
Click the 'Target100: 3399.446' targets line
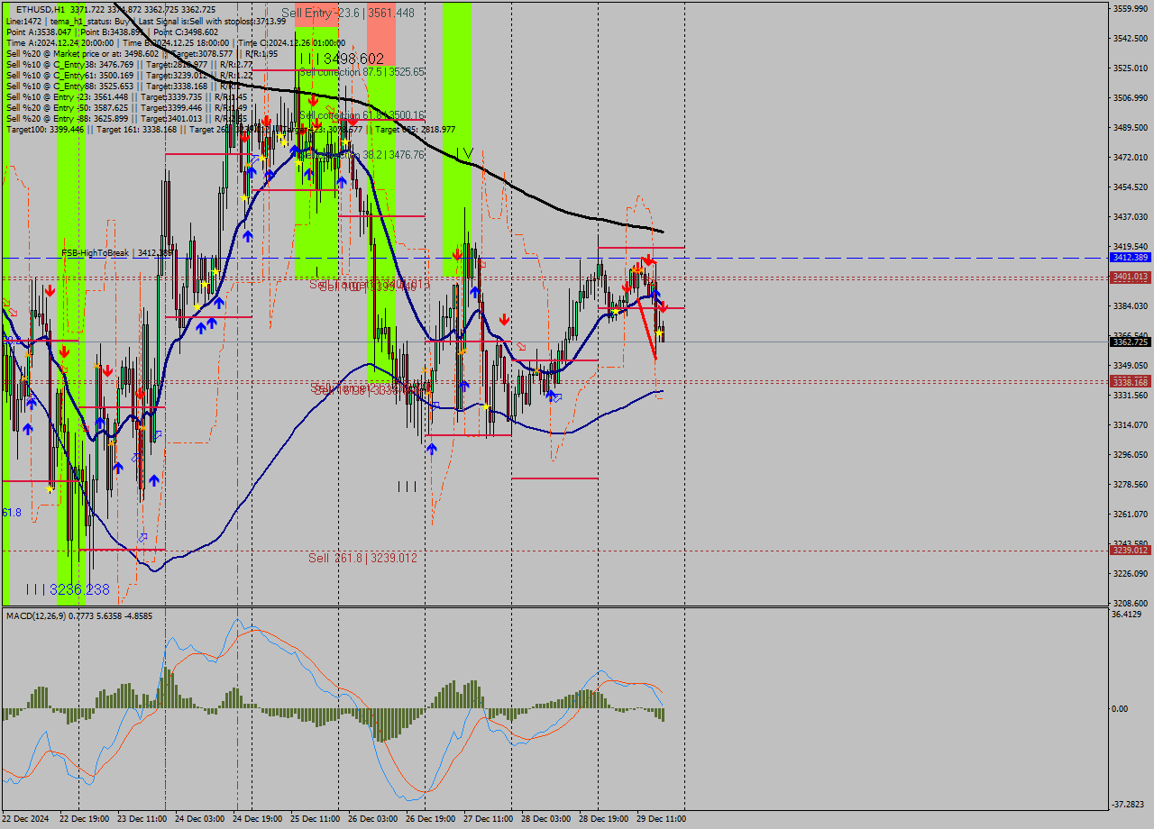pyautogui.click(x=231, y=129)
